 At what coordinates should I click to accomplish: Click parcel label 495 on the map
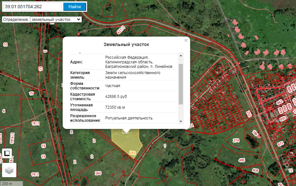click(x=242, y=160)
